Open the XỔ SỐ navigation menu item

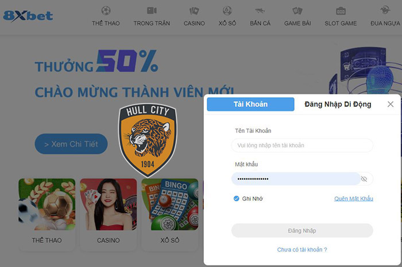point(227,24)
